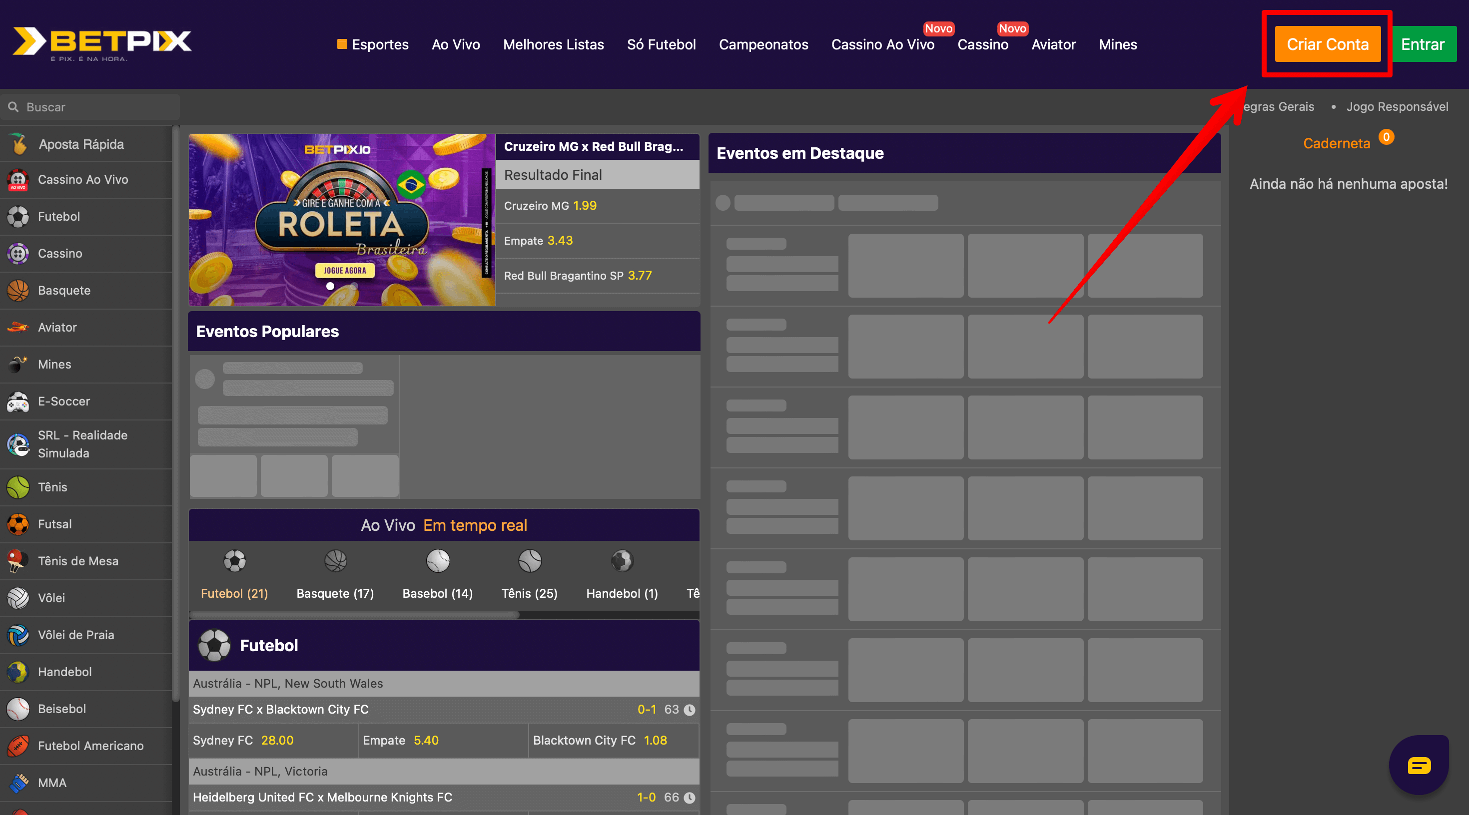Viewport: 1469px width, 815px height.
Task: Select the Tênis ball sidebar icon
Action: click(18, 487)
